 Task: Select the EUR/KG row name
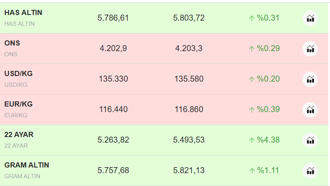[x=18, y=104]
